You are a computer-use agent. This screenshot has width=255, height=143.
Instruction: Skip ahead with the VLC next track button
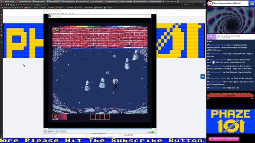click(53, 131)
